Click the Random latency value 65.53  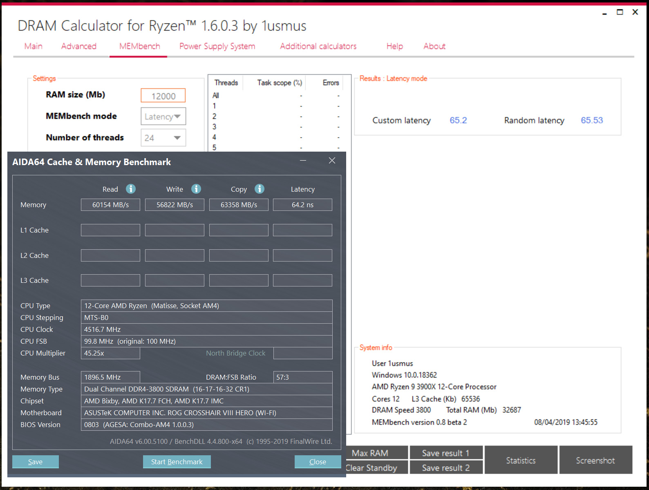click(x=592, y=120)
